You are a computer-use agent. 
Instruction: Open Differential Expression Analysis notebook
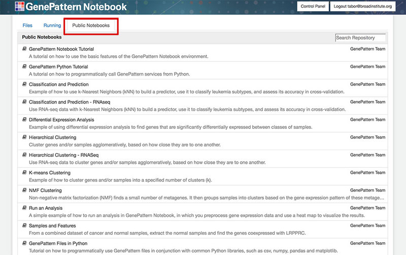point(61,120)
